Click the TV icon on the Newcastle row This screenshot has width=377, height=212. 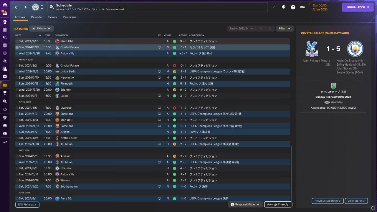pos(159,78)
